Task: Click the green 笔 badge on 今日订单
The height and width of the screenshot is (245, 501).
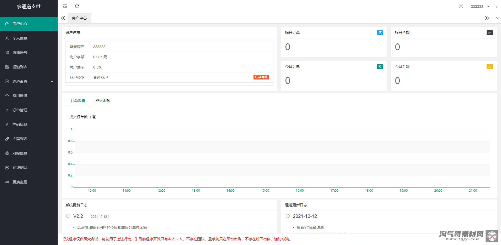Action: [380, 66]
